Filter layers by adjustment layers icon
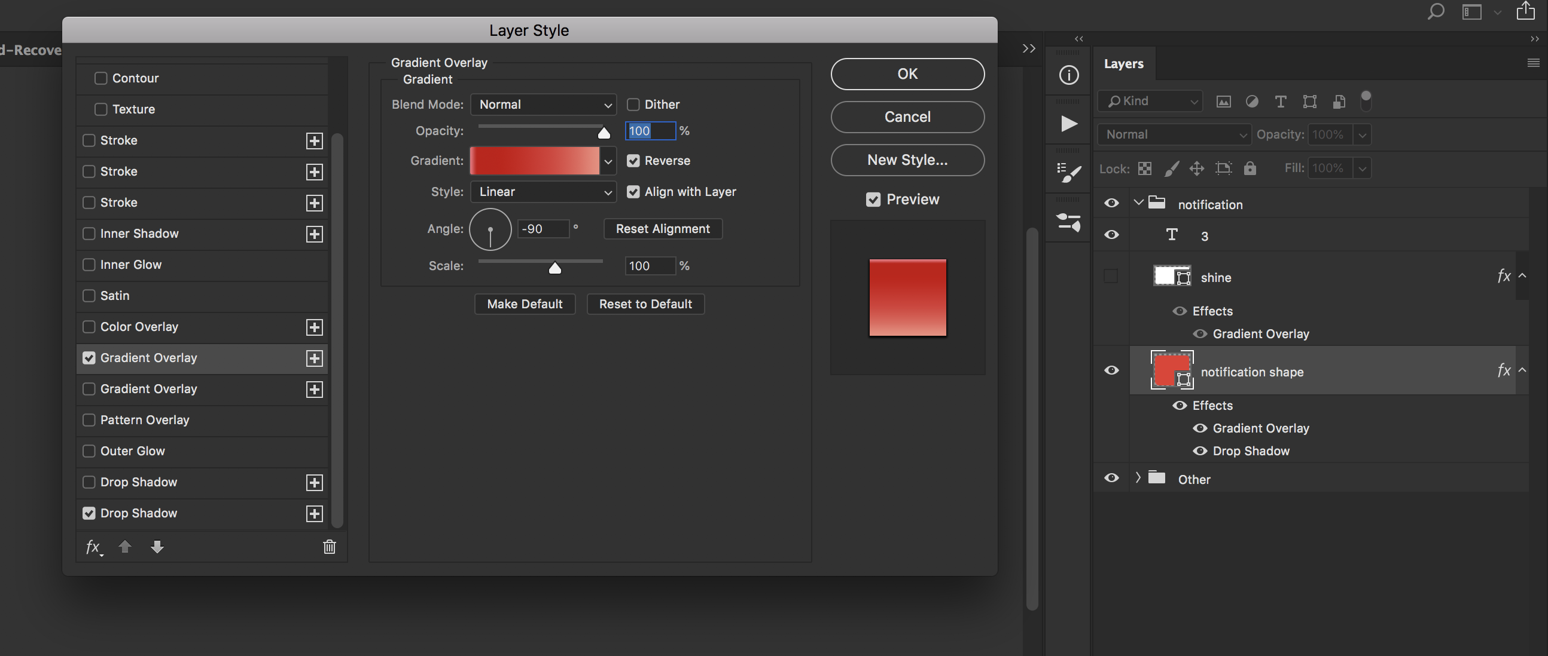Screen dimensions: 1548x656 1252,102
